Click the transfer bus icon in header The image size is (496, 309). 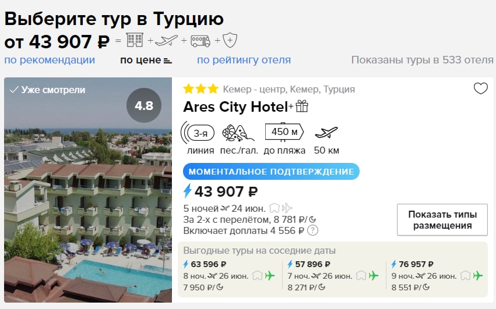200,40
